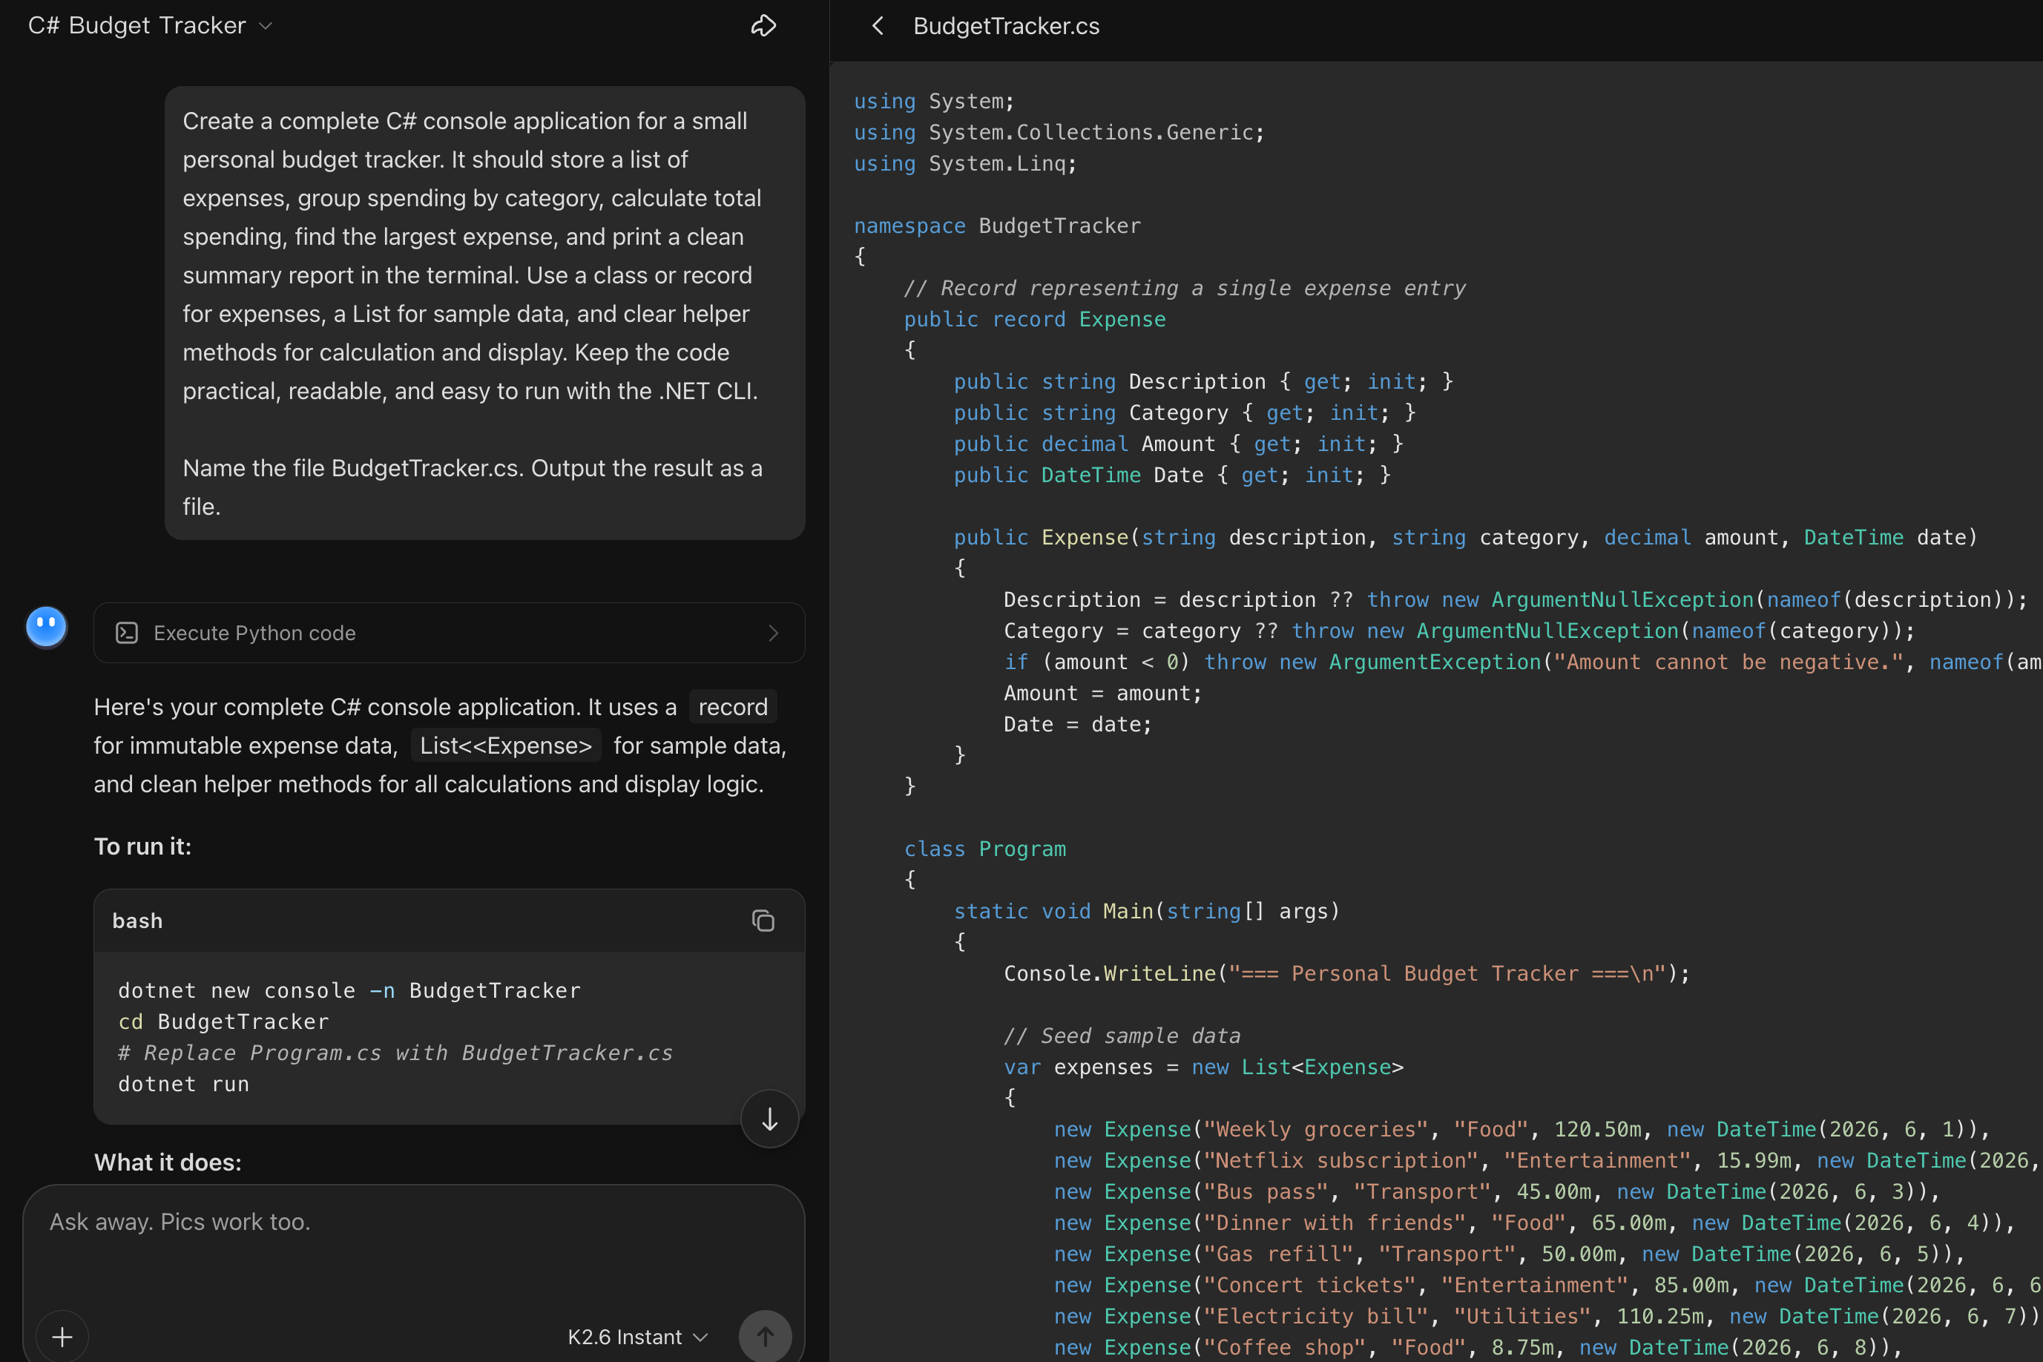Screen dimensions: 2043x1362
Task: Send the message with the up-arrow button
Action: (x=764, y=1336)
